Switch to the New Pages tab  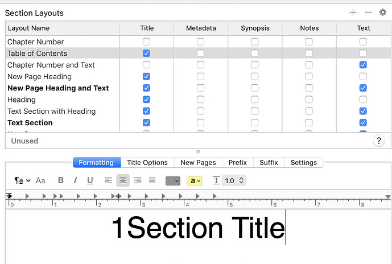(x=198, y=163)
